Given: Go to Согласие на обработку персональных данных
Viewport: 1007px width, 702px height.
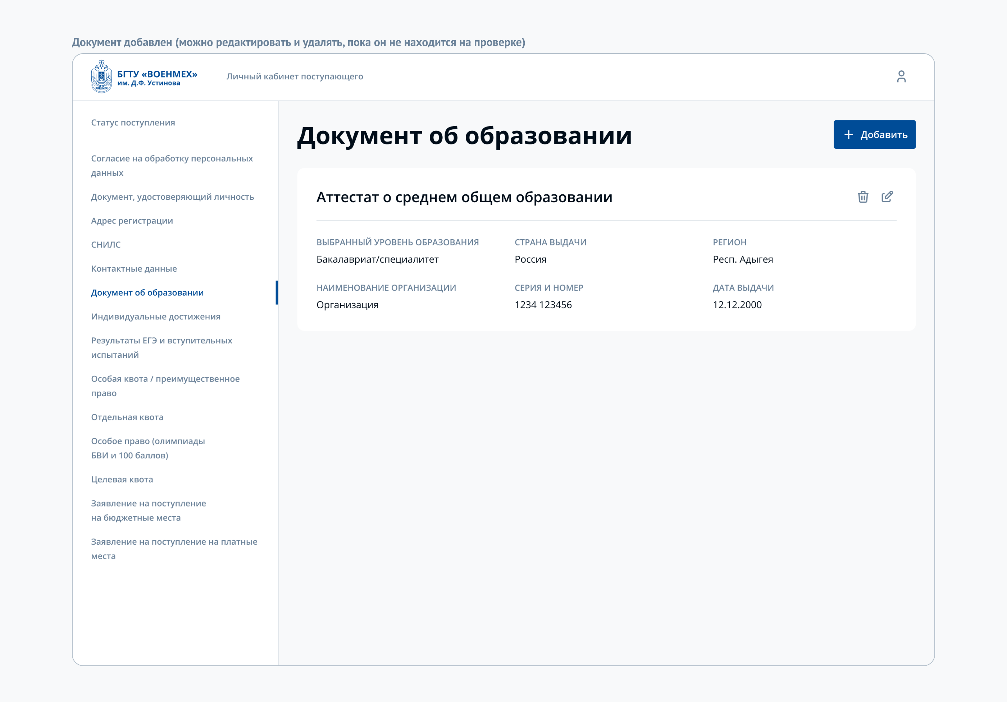Looking at the screenshot, I should click(x=172, y=166).
